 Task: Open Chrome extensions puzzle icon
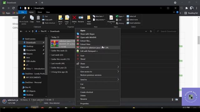pyautogui.click(x=187, y=8)
